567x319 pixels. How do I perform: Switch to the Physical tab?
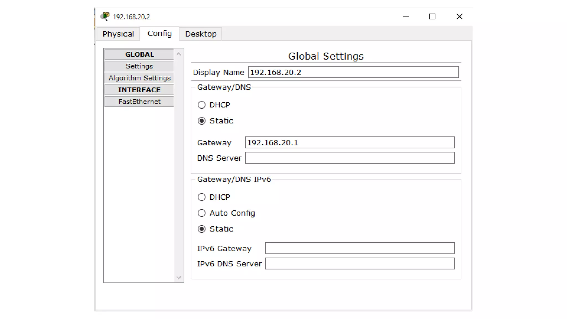pos(118,34)
